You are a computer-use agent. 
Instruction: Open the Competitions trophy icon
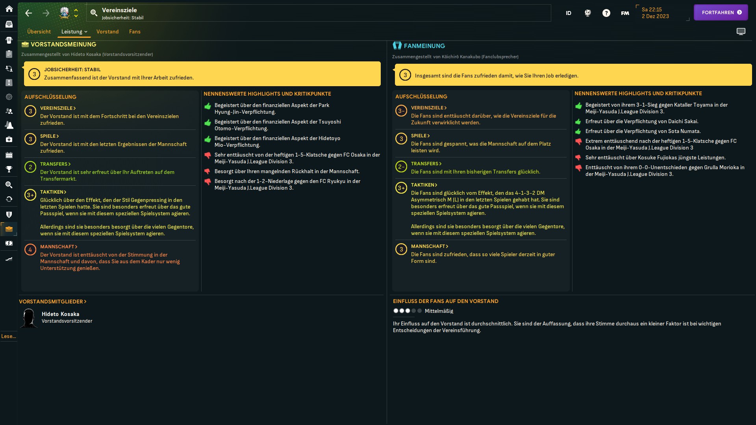pyautogui.click(x=9, y=169)
